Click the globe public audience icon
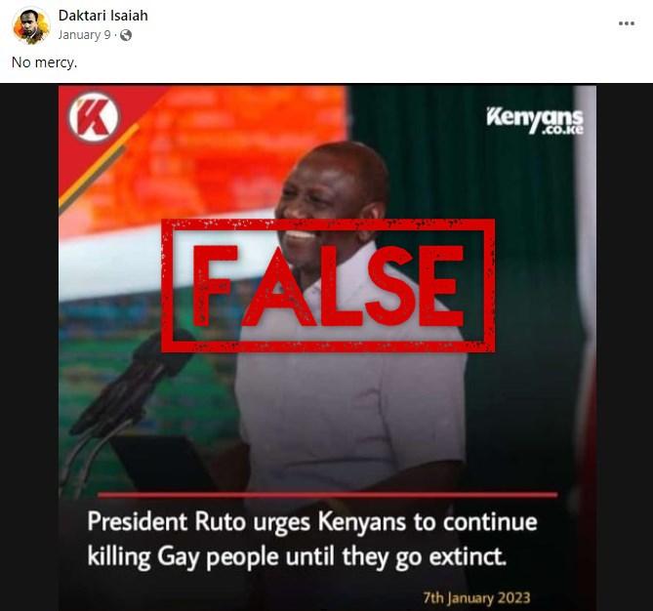This screenshot has width=653, height=611. tap(126, 35)
